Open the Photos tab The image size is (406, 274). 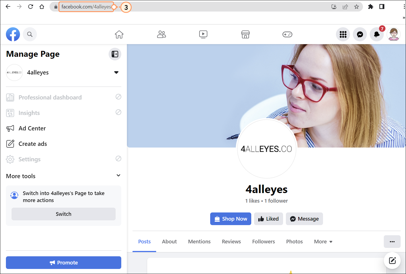point(295,242)
